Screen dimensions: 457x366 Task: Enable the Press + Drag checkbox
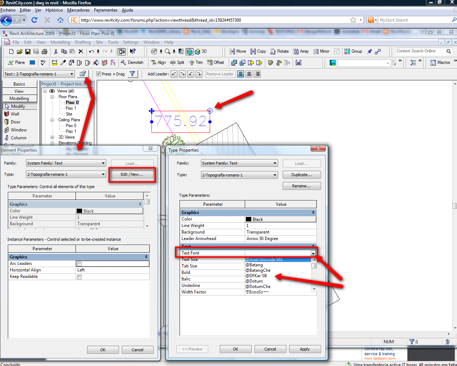pos(99,74)
